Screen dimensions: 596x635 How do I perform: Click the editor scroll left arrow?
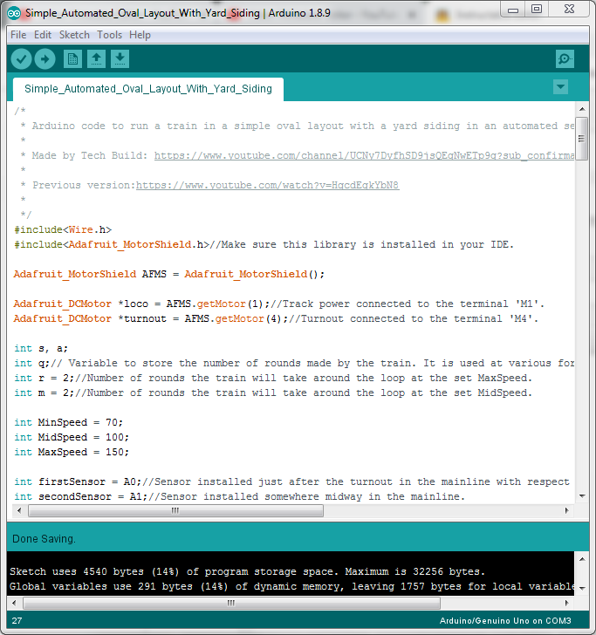pos(19,510)
